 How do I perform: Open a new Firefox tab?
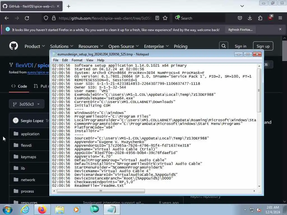pos(68,6)
